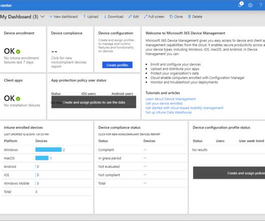Click the iOS users column header
Screen dimensions: 265x221
(88, 94)
